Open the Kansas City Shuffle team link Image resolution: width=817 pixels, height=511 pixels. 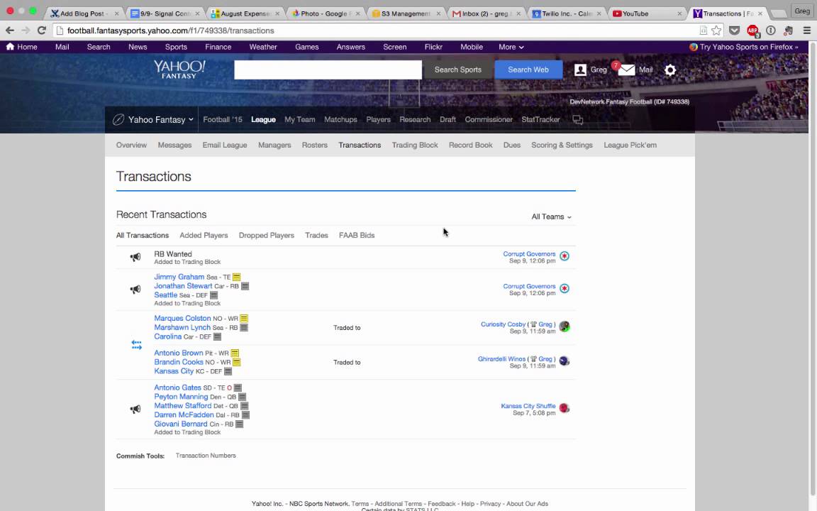click(x=528, y=406)
